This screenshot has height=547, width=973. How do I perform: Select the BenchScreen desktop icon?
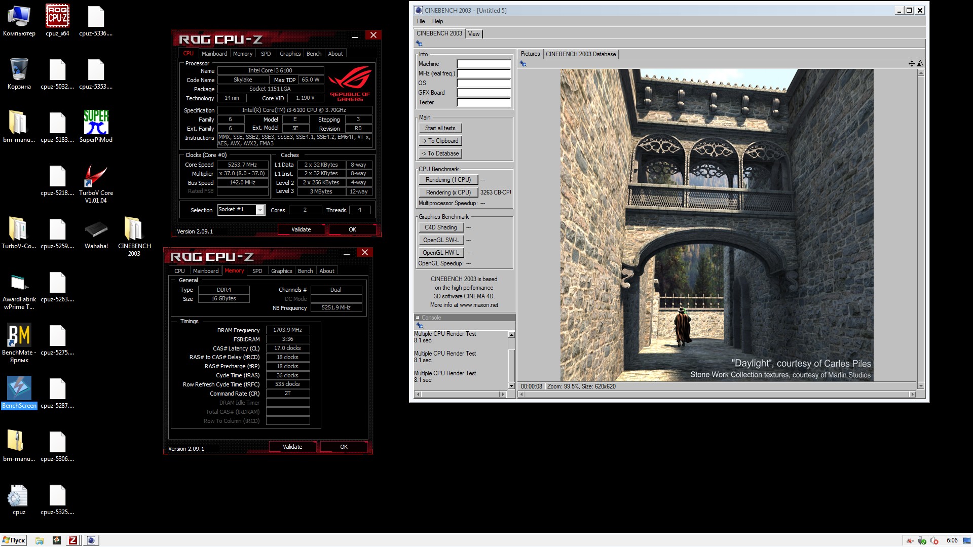(x=19, y=392)
